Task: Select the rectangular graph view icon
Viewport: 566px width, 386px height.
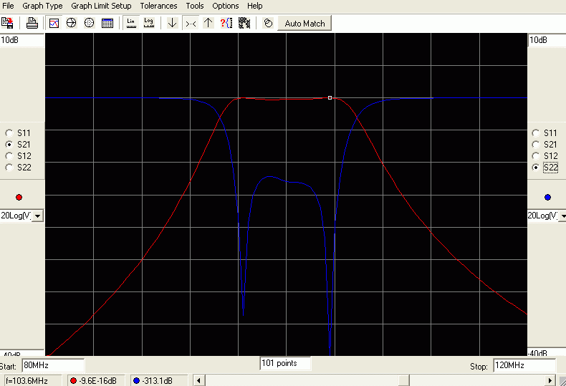Action: [x=54, y=23]
